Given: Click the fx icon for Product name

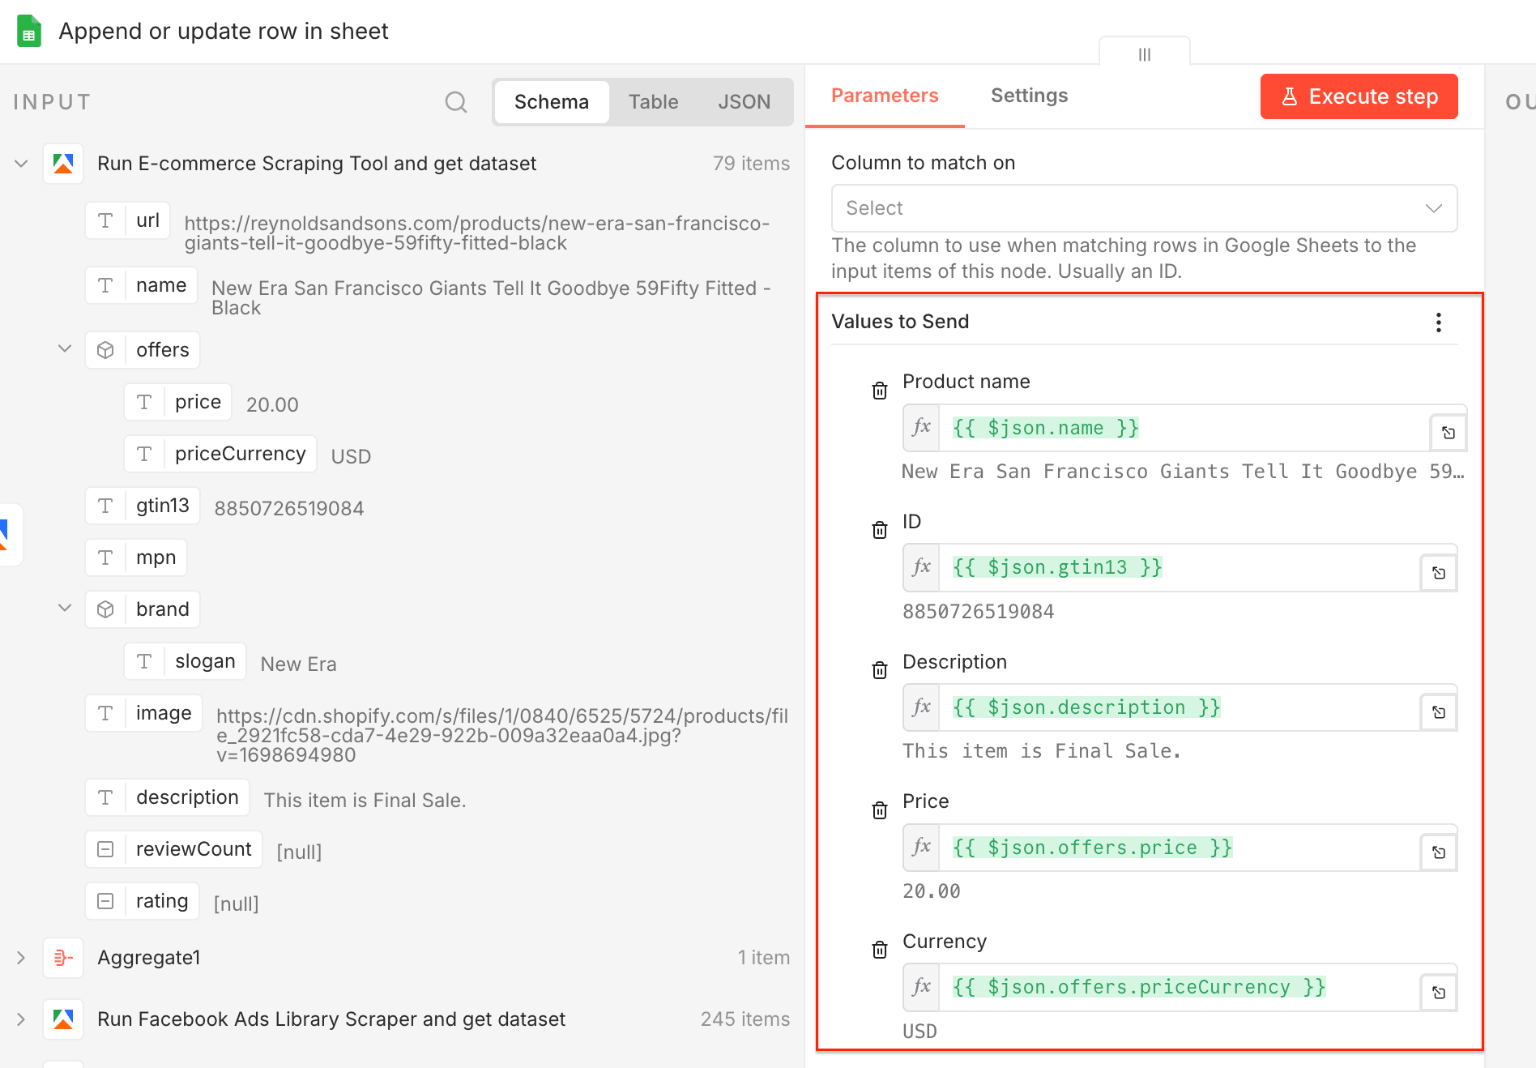Looking at the screenshot, I should point(921,428).
